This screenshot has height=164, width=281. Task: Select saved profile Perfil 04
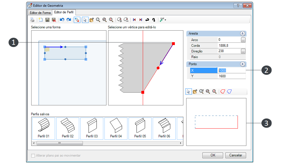pyautogui.click(x=116, y=128)
